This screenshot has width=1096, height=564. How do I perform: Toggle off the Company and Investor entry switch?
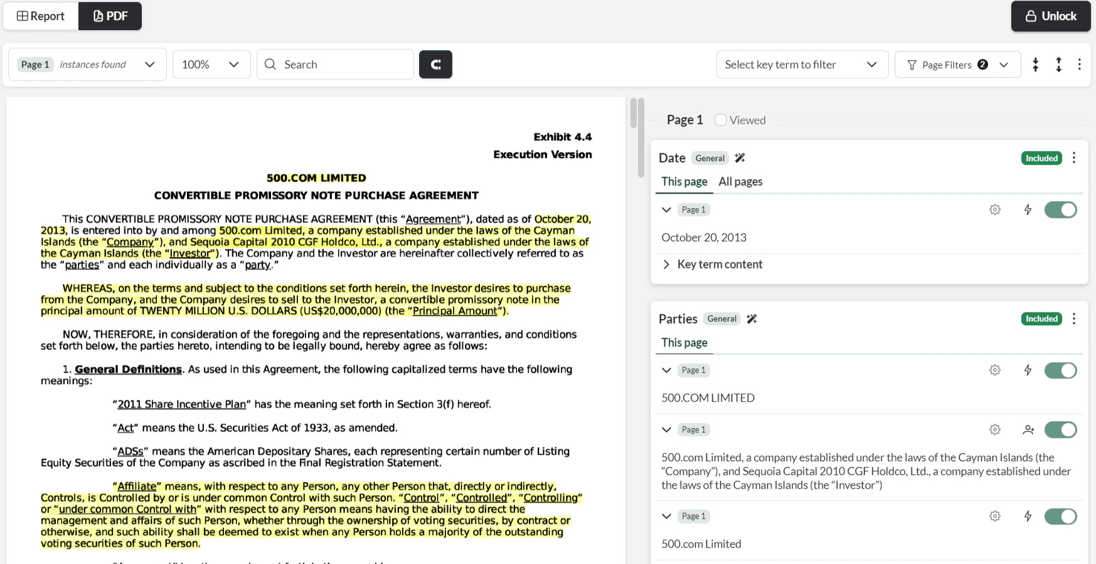click(1060, 430)
